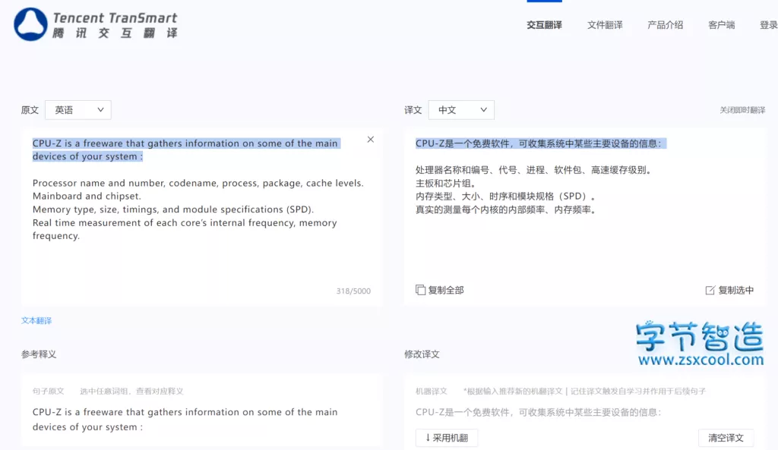This screenshot has height=450, width=778.
Task: Click the source line 'Real time measurement of each core's'
Action: [x=185, y=229]
